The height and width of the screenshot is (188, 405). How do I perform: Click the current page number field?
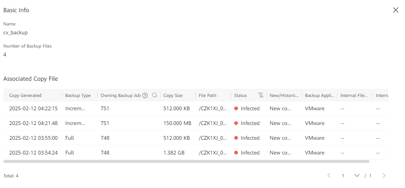click(343, 176)
